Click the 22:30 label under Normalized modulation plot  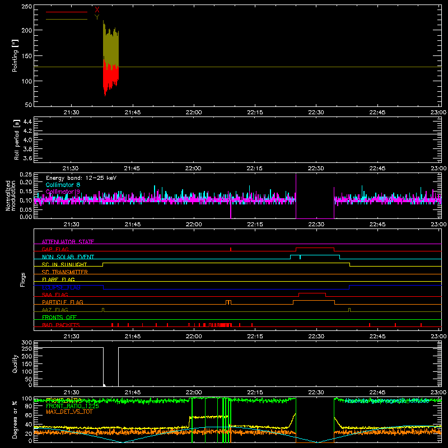click(x=316, y=225)
